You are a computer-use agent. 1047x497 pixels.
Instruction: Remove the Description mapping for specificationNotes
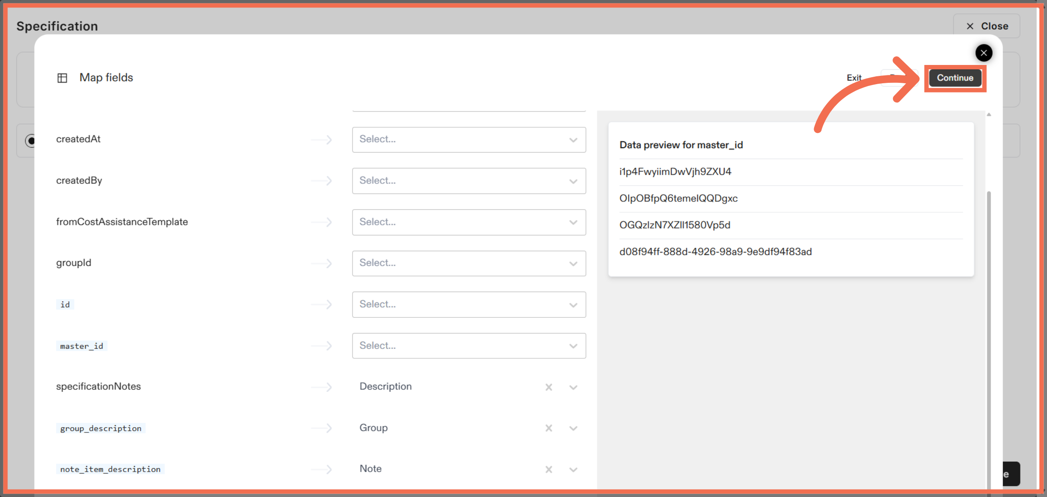[548, 387]
